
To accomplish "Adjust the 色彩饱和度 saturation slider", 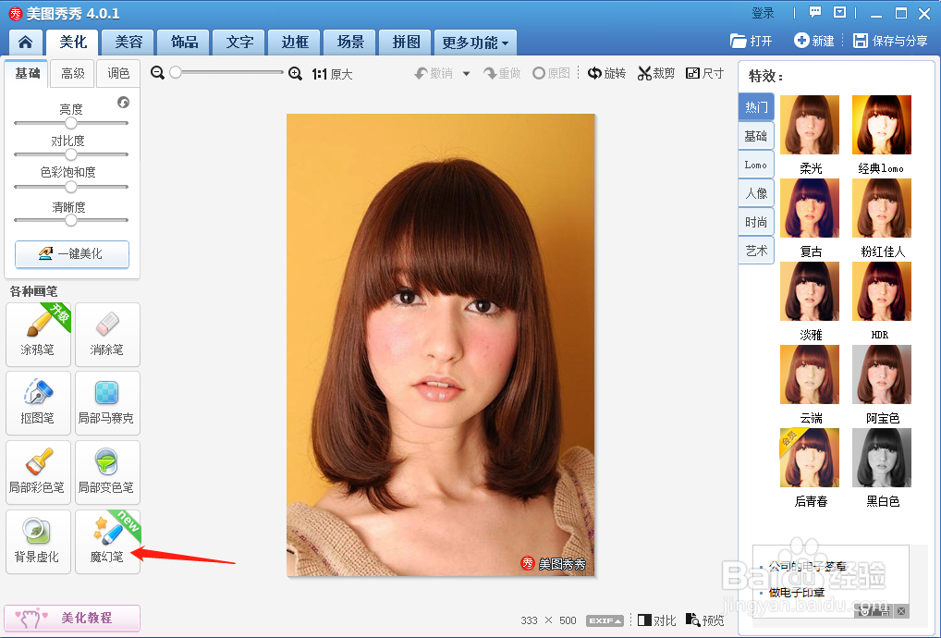I will click(x=71, y=187).
